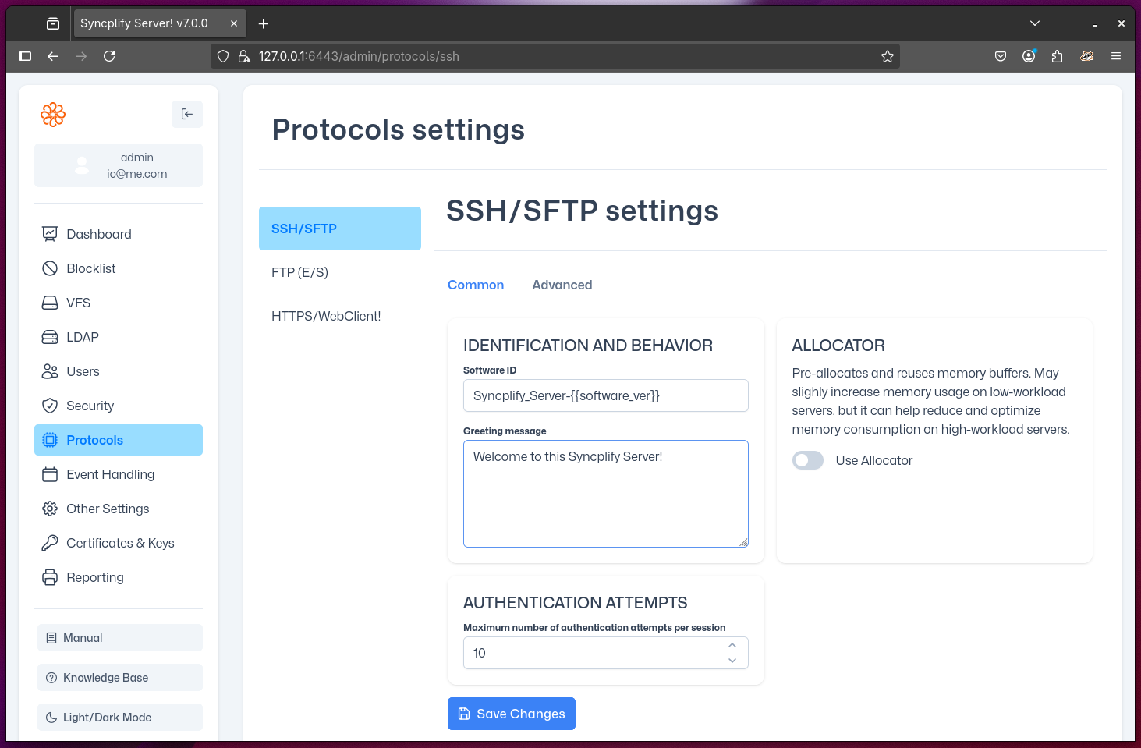The image size is (1141, 748).
Task: Expand the browser tab list chevron
Action: (1035, 23)
